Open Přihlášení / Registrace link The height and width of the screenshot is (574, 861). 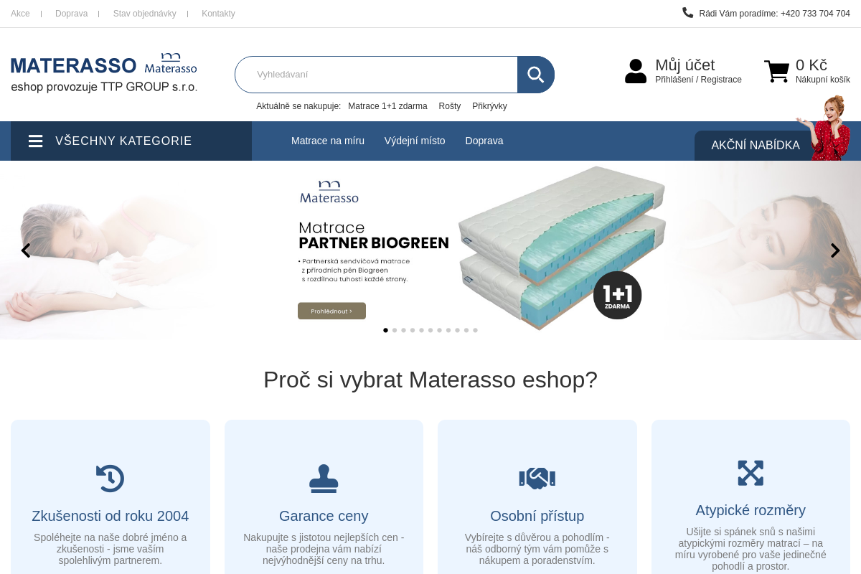[x=698, y=80]
